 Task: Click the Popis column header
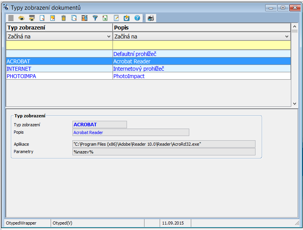201,28
